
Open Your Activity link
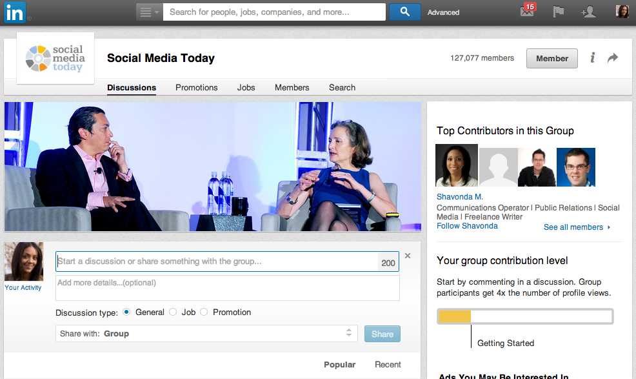[x=23, y=287]
